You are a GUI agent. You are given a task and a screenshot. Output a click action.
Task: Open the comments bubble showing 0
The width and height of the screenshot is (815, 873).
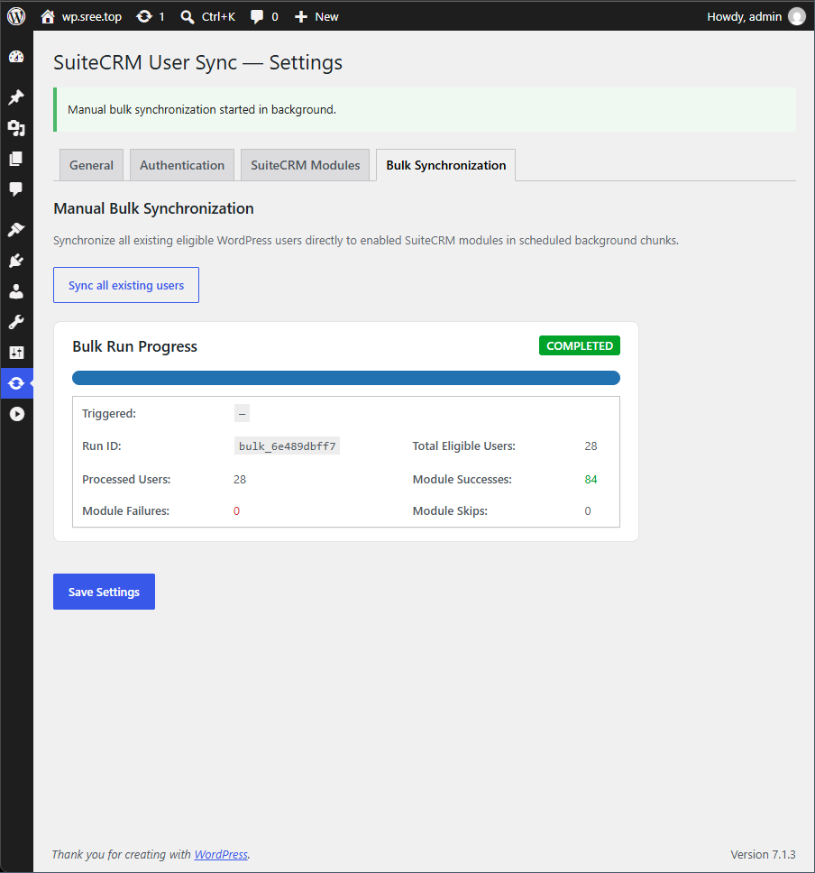[x=264, y=17]
